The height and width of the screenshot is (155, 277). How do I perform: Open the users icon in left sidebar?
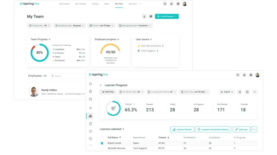click(x=90, y=108)
